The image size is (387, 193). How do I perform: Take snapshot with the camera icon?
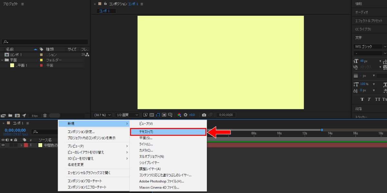[204, 115]
